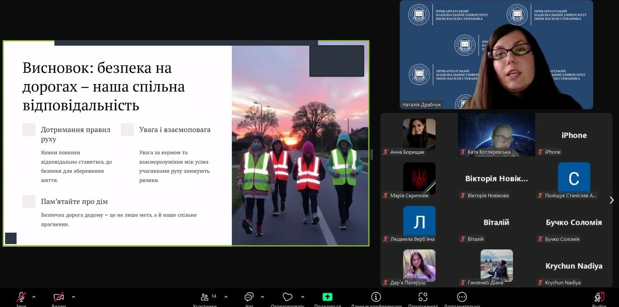Click the muted mic icon beside Віталій
Viewport: 619px width, 307px height.
(x=463, y=239)
